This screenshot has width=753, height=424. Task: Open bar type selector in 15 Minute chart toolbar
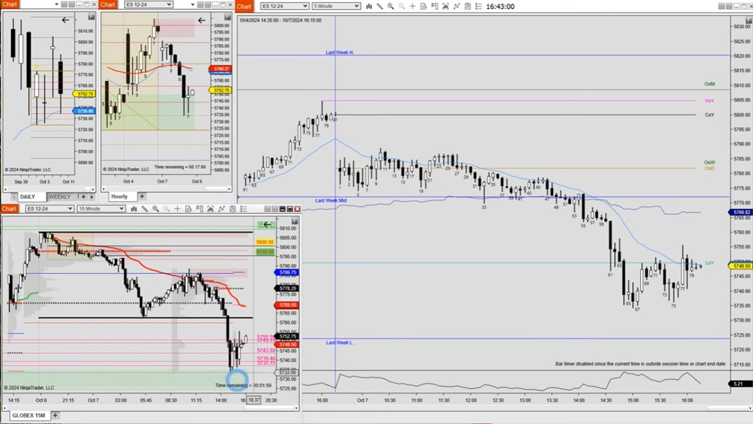point(134,209)
